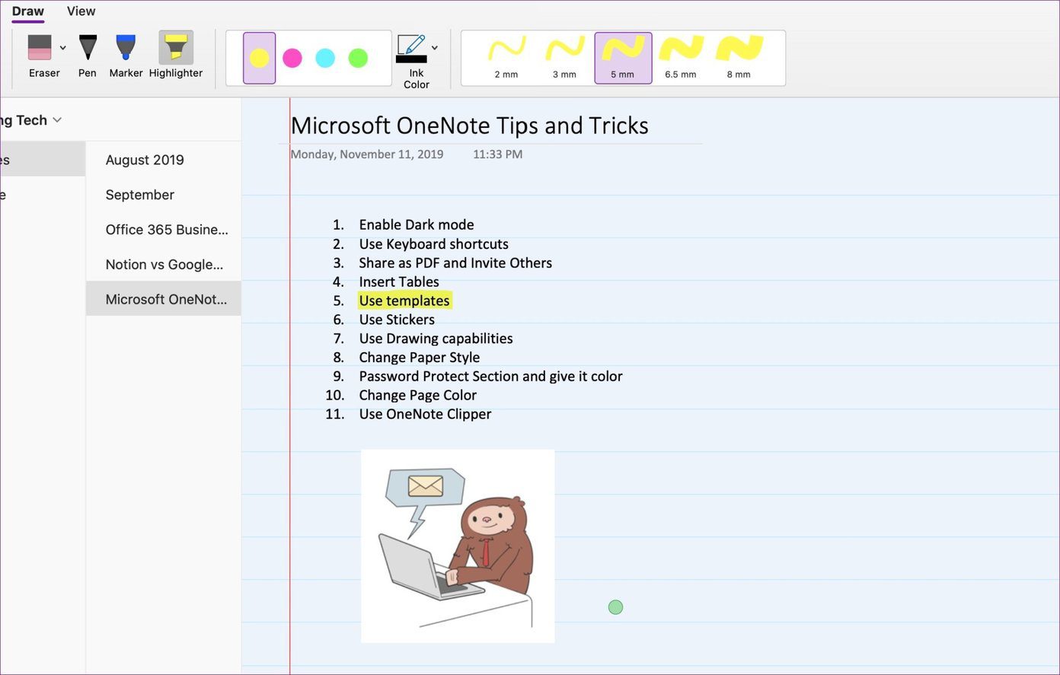Click the Change Paper Style item
Screen dimensions: 1060x675
pyautogui.click(x=420, y=358)
